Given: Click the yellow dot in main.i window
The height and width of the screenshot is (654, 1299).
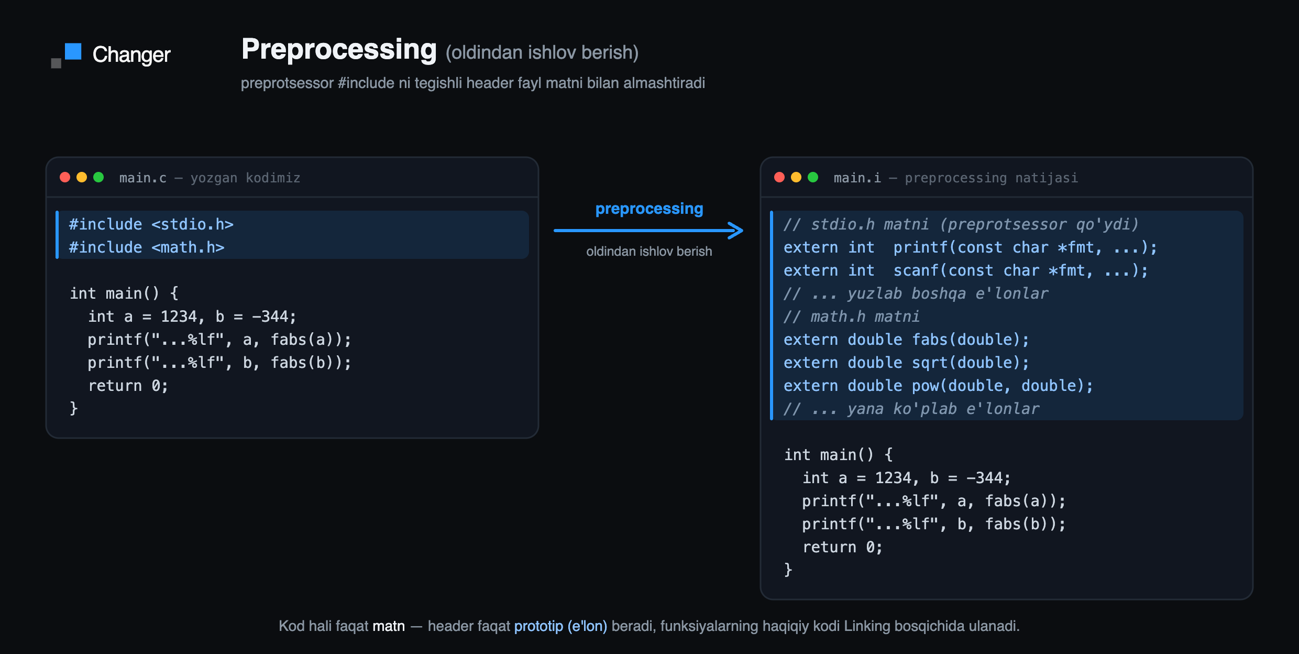Looking at the screenshot, I should pos(796,177).
